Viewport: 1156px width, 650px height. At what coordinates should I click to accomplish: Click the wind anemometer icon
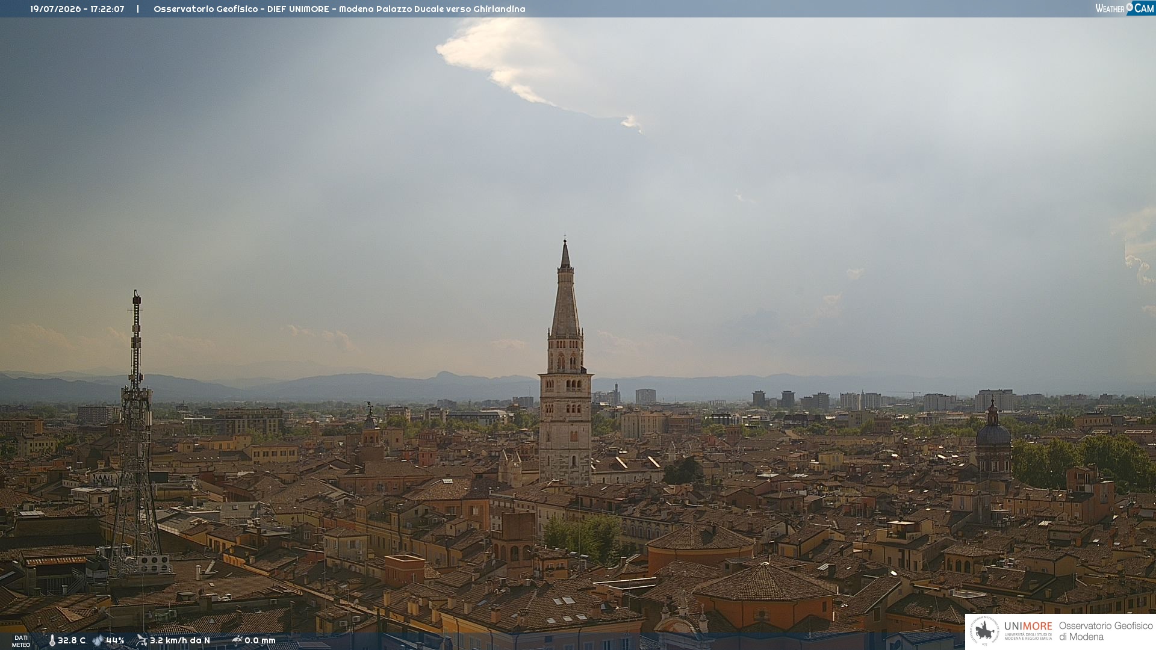click(142, 640)
